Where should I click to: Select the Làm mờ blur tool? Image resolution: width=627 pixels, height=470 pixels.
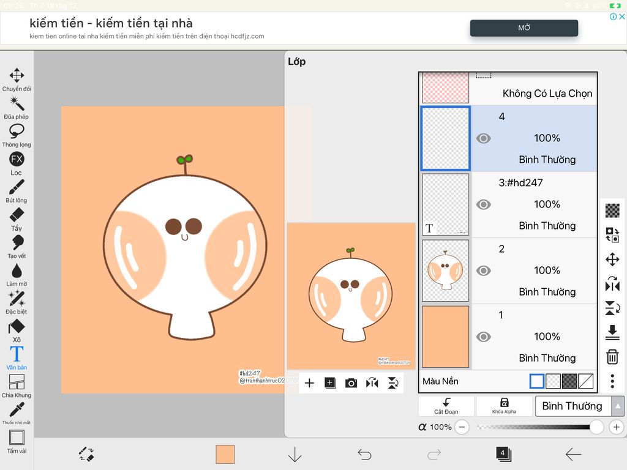tap(17, 275)
